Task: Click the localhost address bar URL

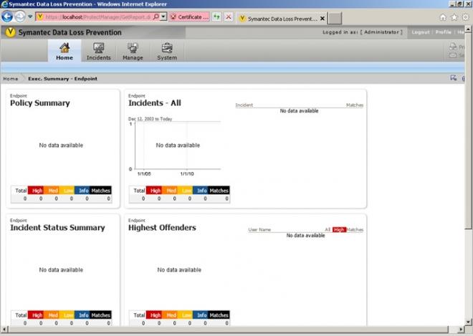Action: [98, 17]
